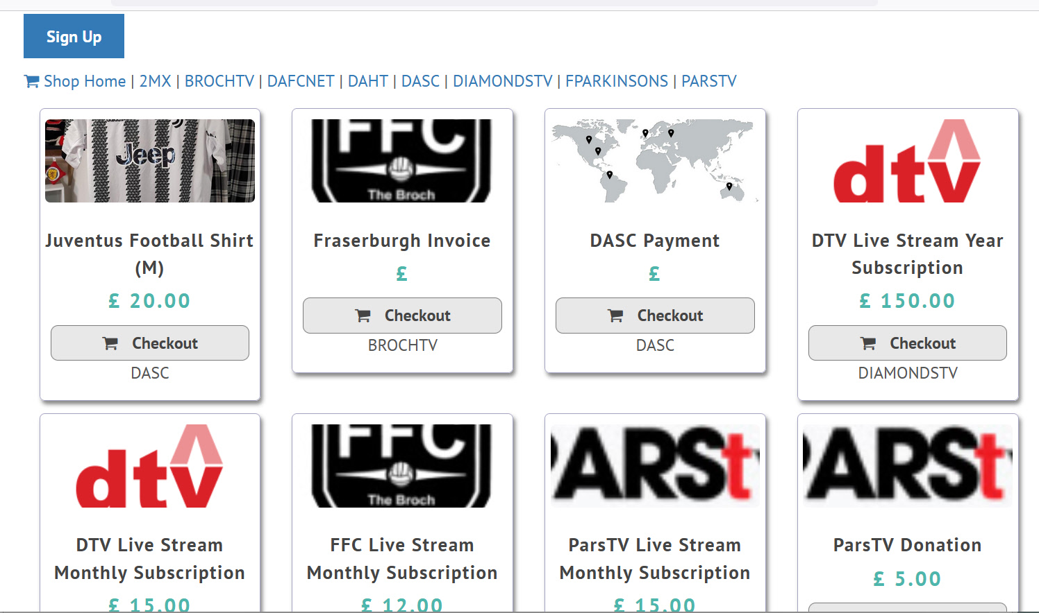Select the DTV Year Subscription logo image
Screen dimensions: 1039x613
pyautogui.click(x=907, y=161)
